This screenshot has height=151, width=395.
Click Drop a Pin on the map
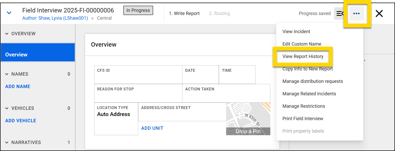pos(248,131)
